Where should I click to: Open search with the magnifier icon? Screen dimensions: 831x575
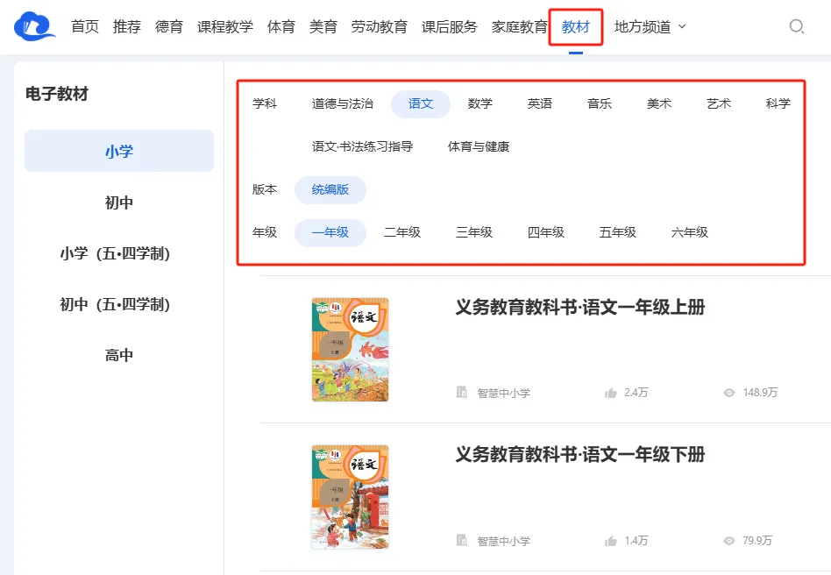pyautogui.click(x=796, y=26)
